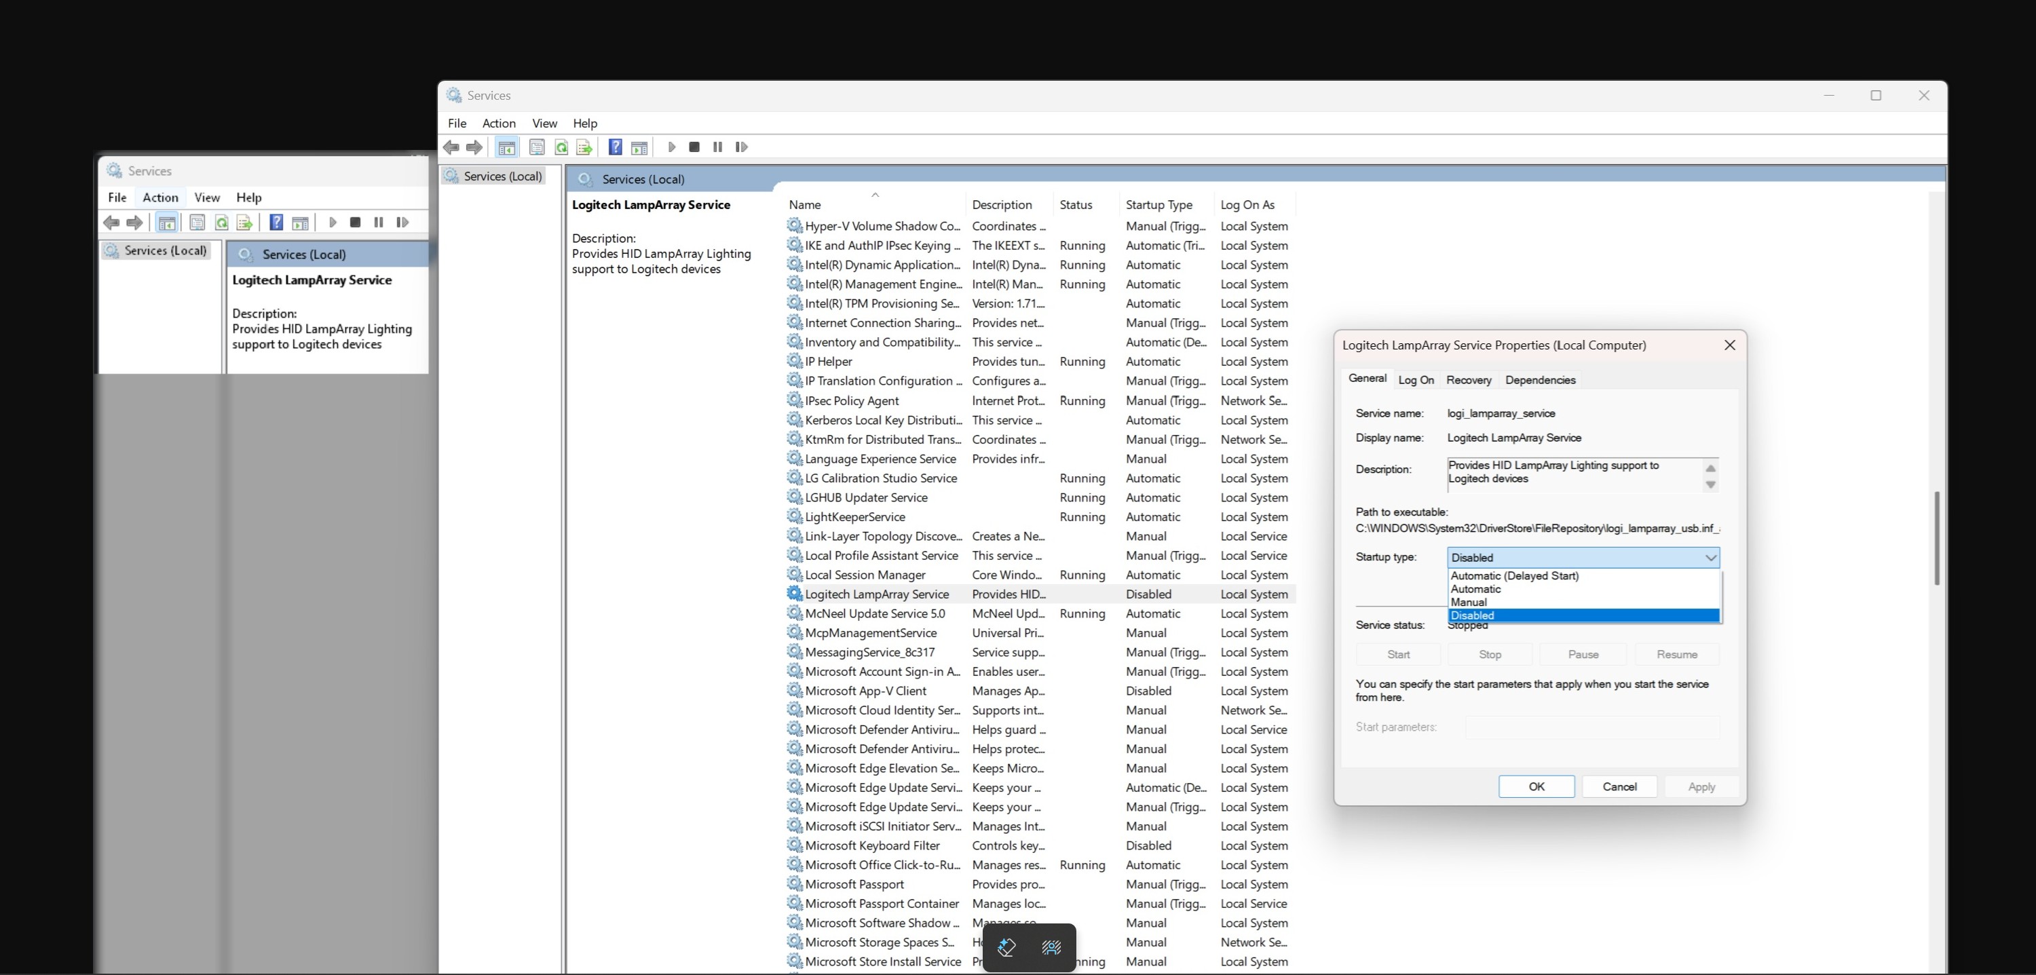Select the General tab in Properties dialog

(x=1368, y=379)
